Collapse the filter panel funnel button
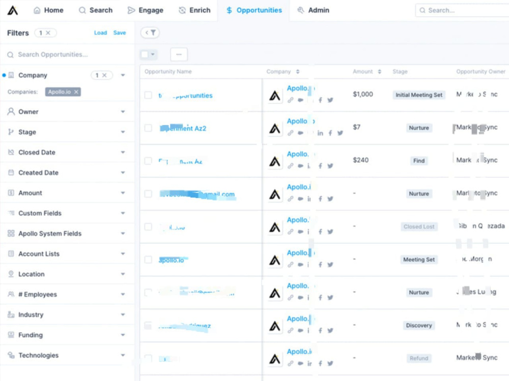Viewport: 509px width, 381px height. [150, 33]
